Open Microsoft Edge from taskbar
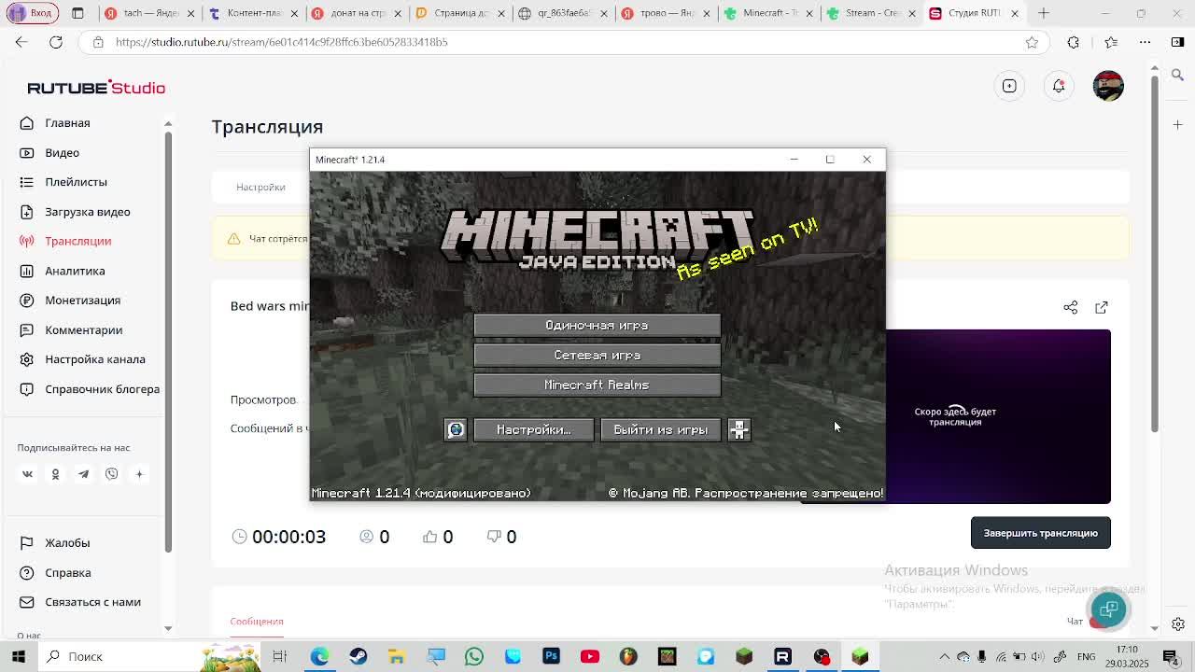This screenshot has height=672, width=1195. (x=320, y=656)
